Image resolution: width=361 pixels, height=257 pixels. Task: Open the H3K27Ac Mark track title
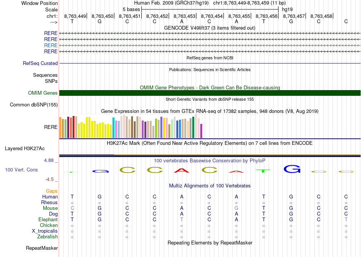tap(210, 143)
